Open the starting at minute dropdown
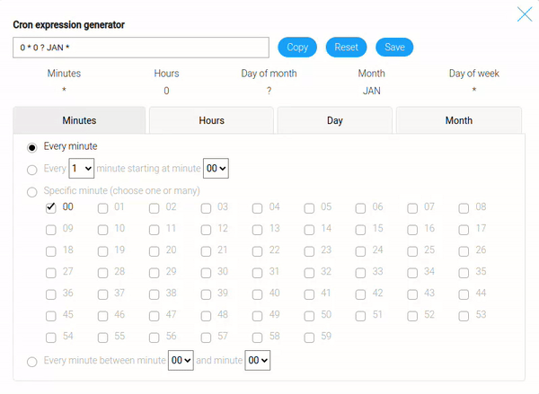The width and height of the screenshot is (539, 394). click(216, 168)
